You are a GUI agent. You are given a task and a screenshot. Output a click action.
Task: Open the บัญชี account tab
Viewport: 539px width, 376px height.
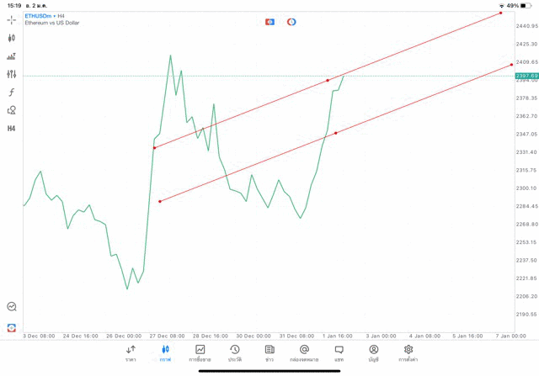(x=374, y=352)
